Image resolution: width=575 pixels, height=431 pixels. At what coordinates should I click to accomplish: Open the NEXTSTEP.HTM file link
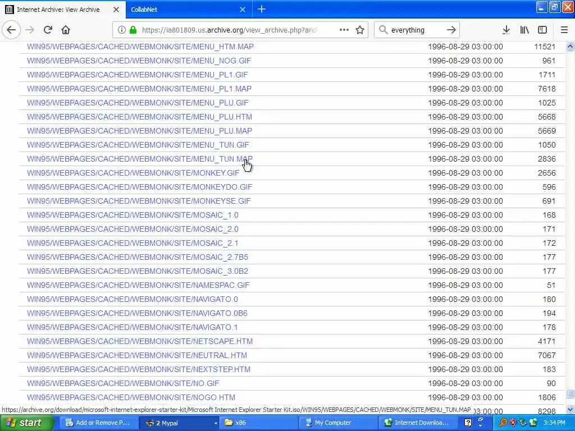pos(139,369)
